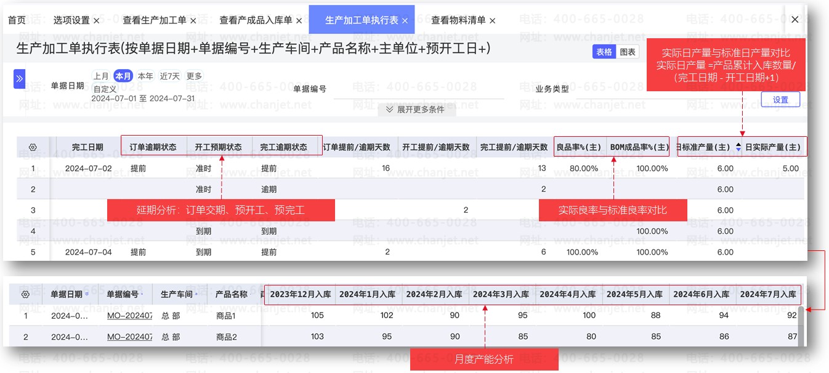Open MO-202407 link in 商品2 row

(129, 337)
